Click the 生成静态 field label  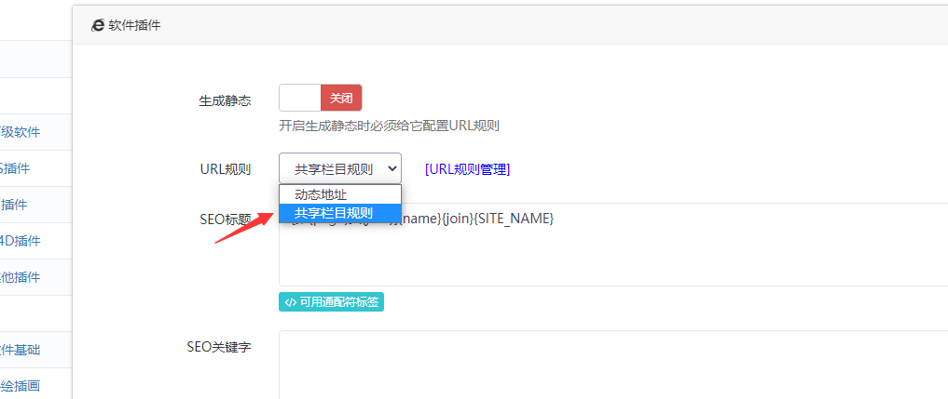(225, 100)
